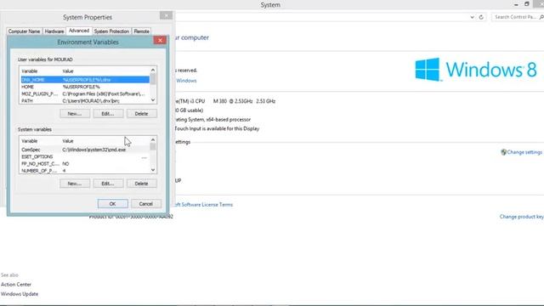The height and width of the screenshot is (306, 544).
Task: Click Edit under System variables
Action: 108,184
